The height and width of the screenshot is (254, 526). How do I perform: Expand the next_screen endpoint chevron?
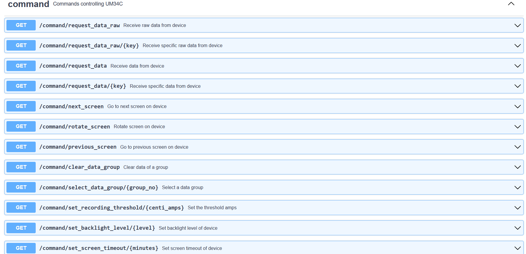(x=518, y=107)
